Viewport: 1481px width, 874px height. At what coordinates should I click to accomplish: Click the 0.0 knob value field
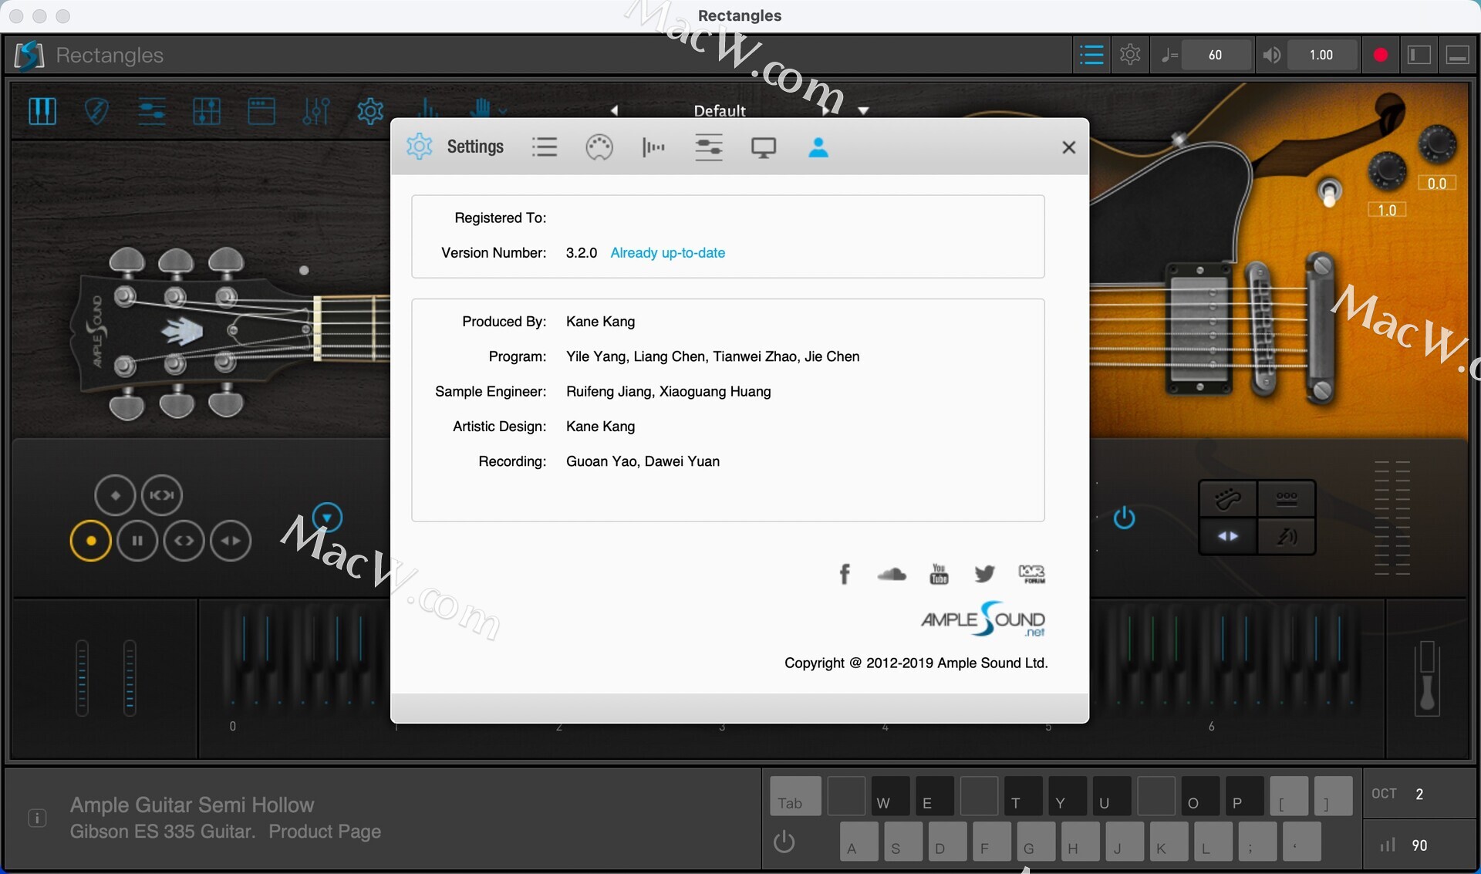click(1437, 184)
